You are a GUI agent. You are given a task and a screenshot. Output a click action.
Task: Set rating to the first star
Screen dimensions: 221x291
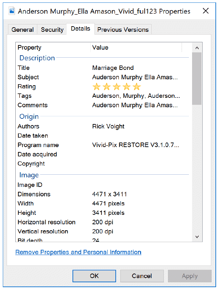click(97, 87)
